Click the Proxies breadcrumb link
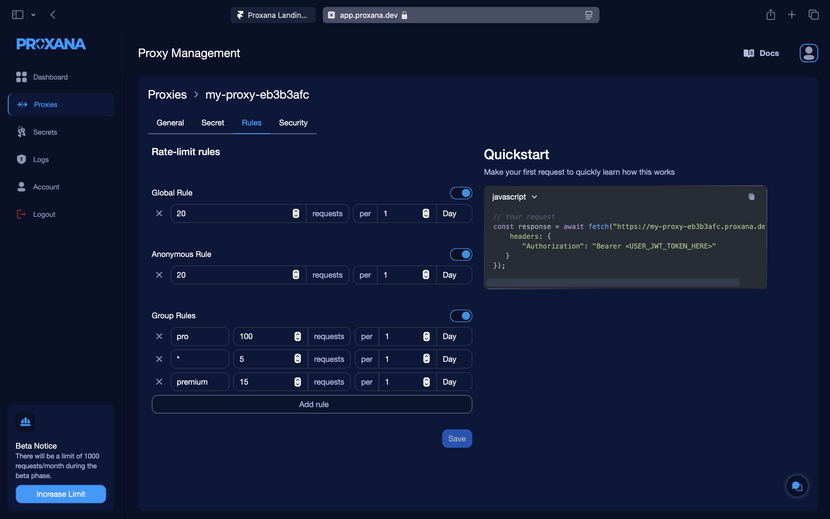Viewport: 830px width, 519px height. coord(167,94)
